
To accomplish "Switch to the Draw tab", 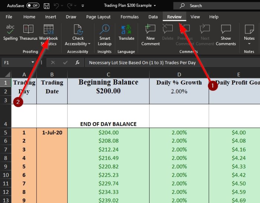I will coord(71,17).
